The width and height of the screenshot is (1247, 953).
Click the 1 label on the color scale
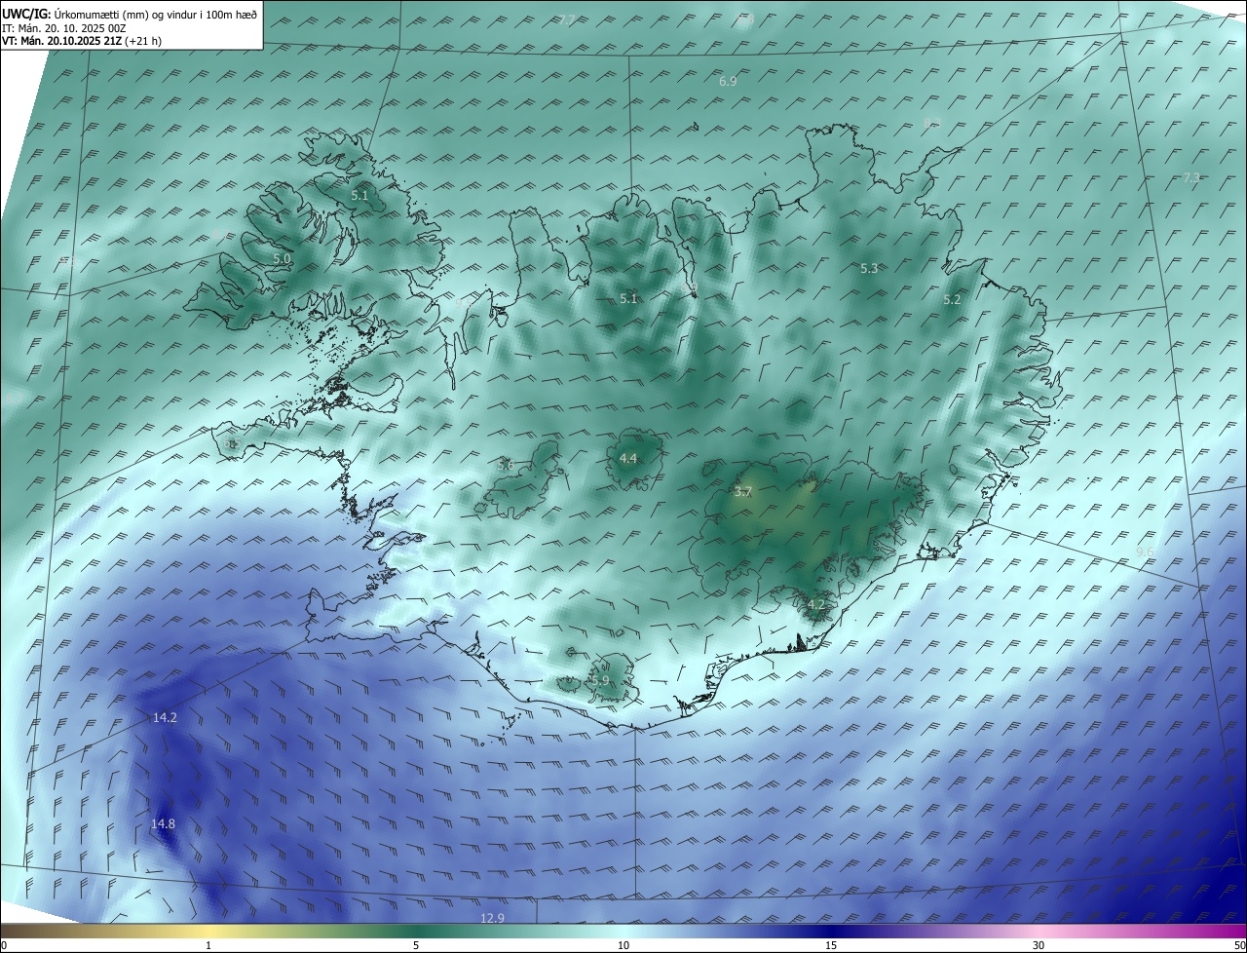click(208, 945)
